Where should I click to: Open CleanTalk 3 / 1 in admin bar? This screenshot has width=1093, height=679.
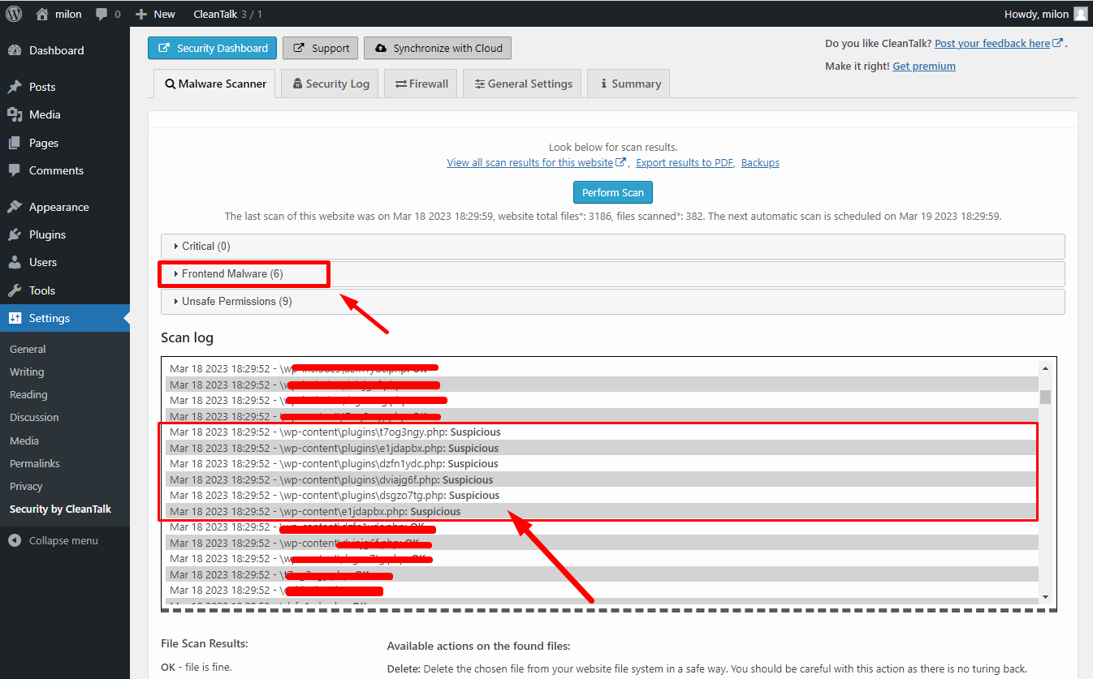tap(227, 14)
